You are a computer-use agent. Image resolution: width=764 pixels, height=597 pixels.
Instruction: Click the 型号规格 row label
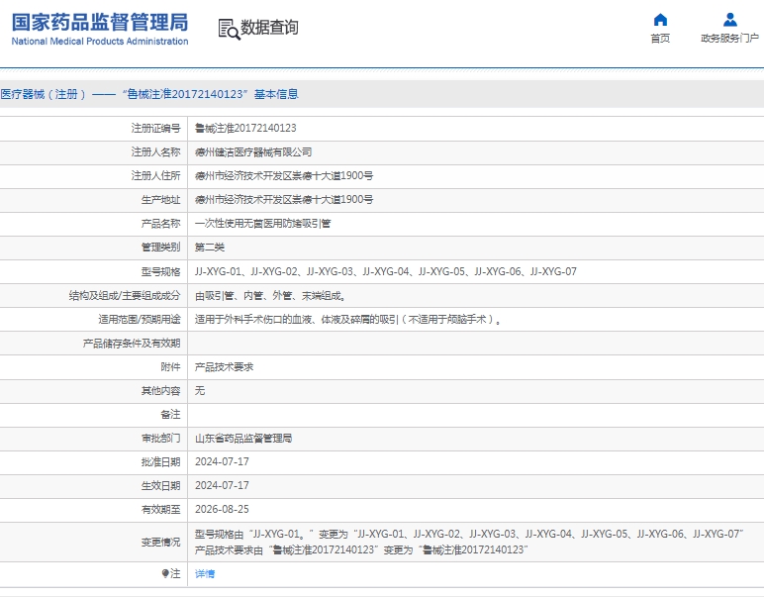(160, 271)
